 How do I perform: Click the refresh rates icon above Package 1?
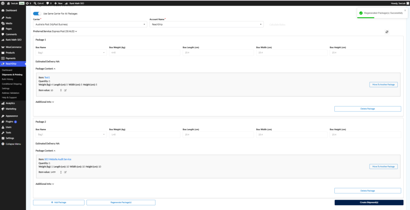click(387, 32)
